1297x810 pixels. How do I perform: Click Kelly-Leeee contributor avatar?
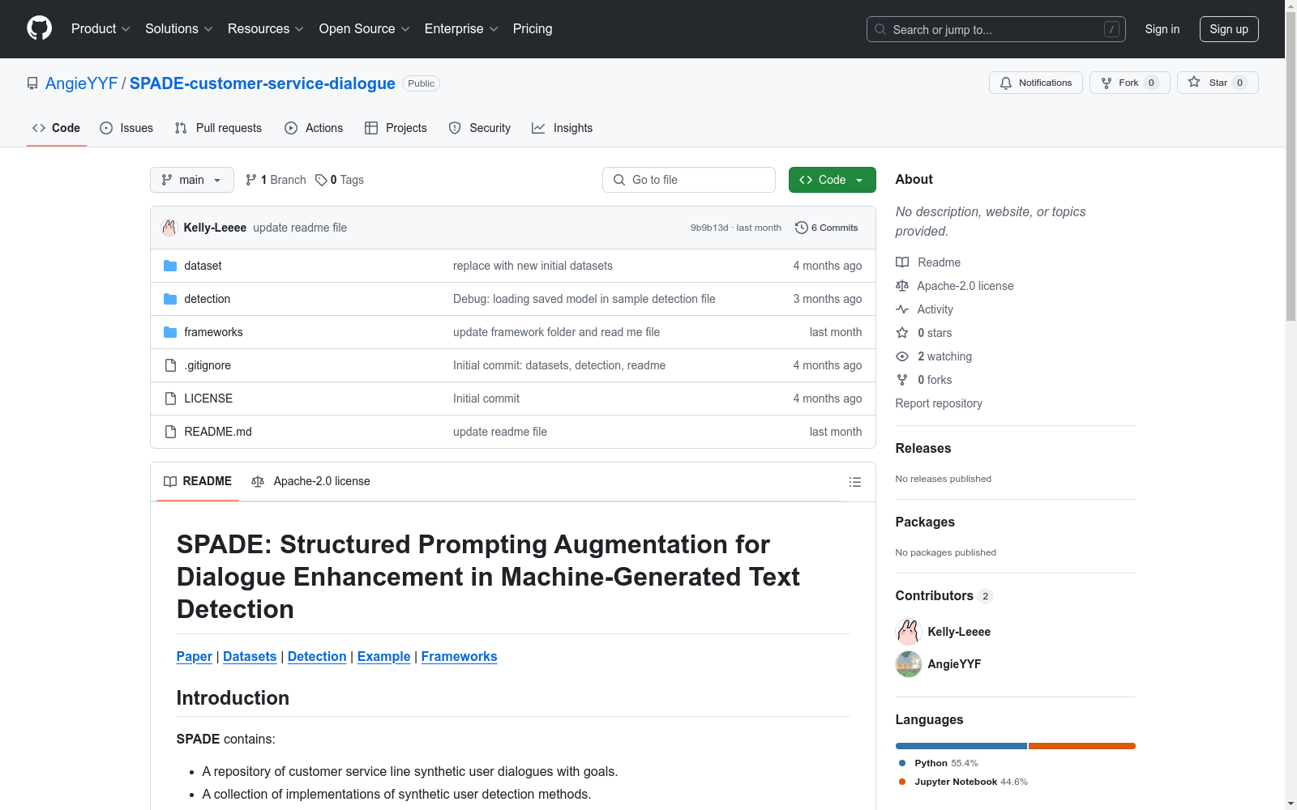coord(909,632)
